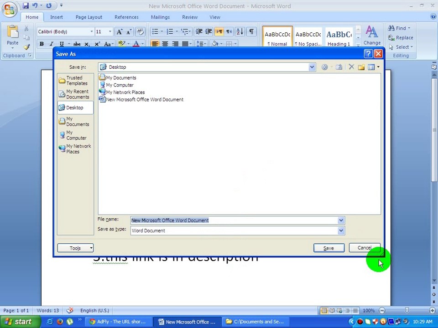Click the Grow Font icon

[119, 31]
